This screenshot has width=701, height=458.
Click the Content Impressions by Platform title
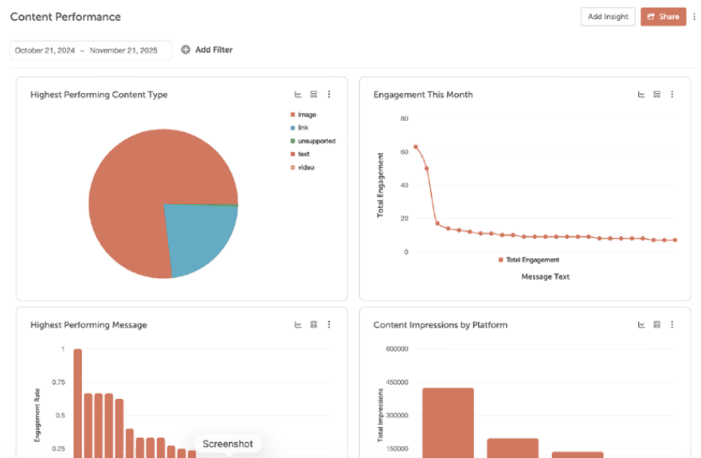point(441,325)
